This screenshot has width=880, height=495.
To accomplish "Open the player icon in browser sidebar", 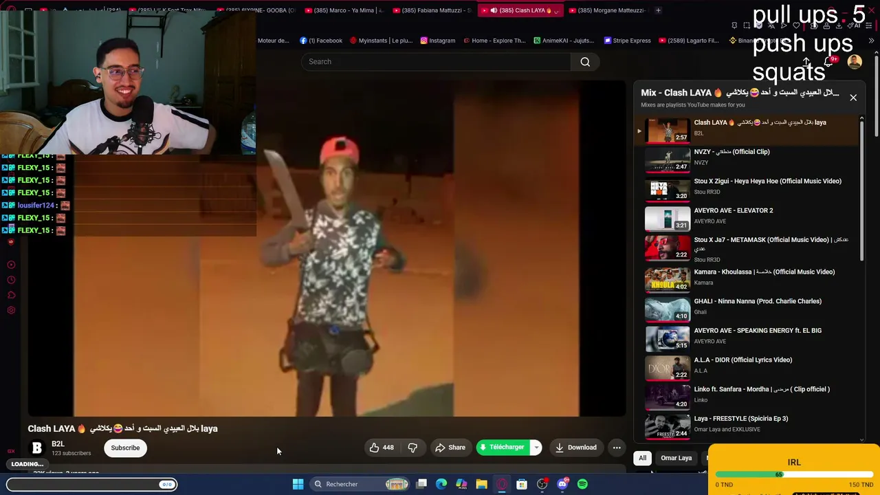I will 11,265.
